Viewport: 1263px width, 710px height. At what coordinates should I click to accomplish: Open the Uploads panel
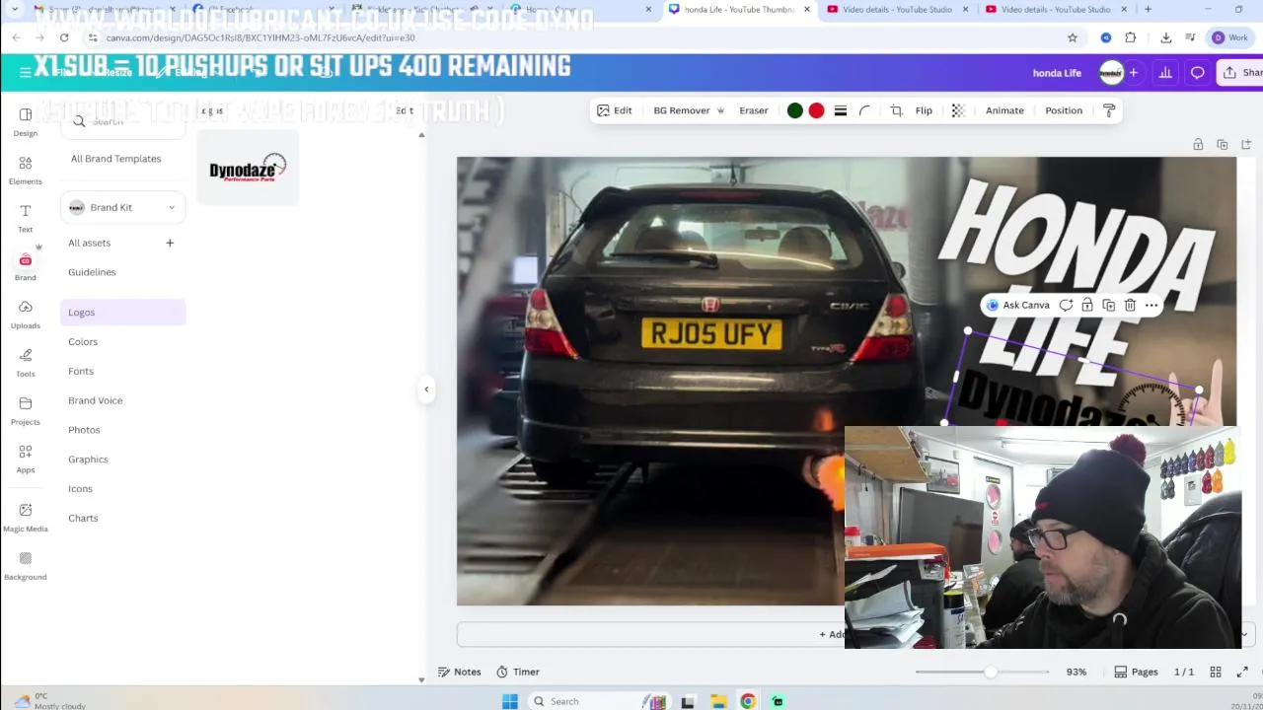[25, 314]
